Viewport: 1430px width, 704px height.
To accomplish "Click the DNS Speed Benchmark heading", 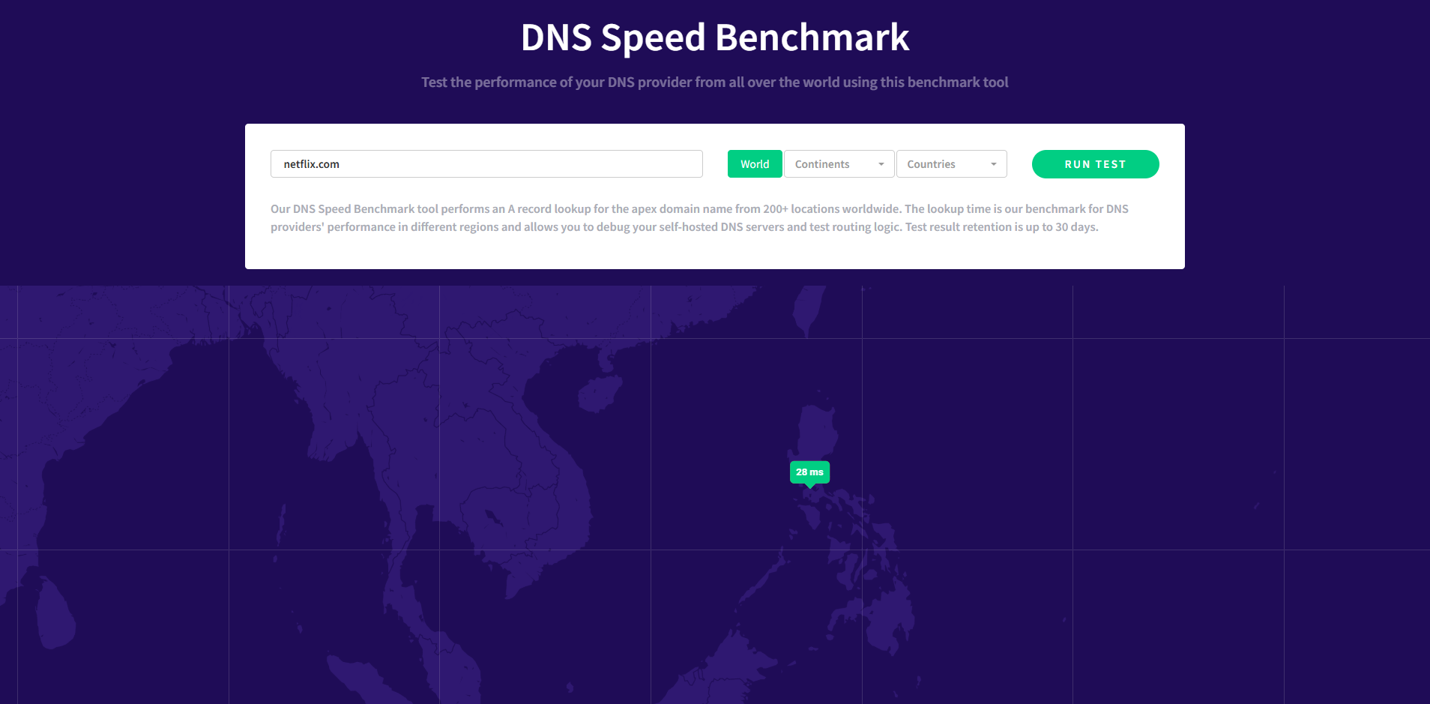I will click(715, 37).
